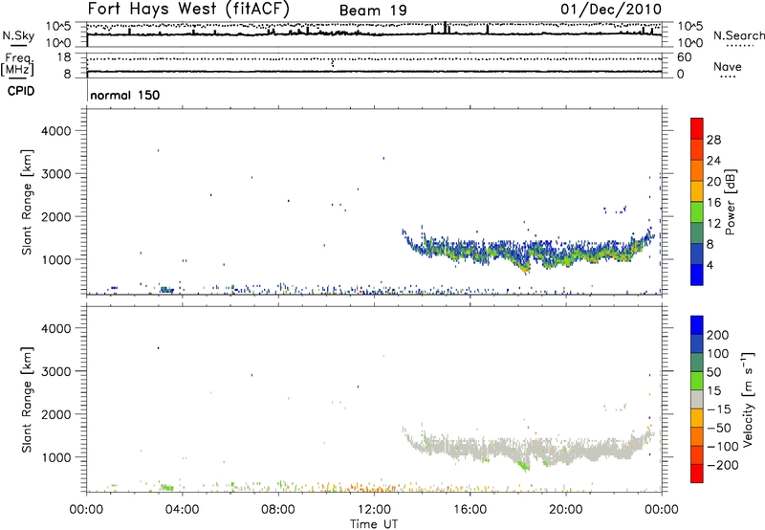Click the title text "Fort Hays West (fitACF)"
765x530 pixels.
click(188, 9)
